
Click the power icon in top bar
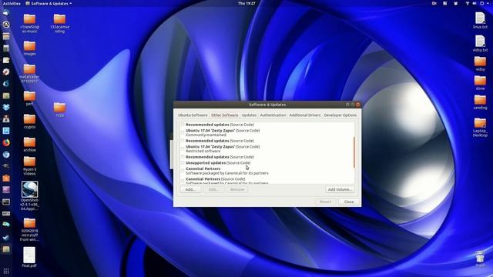coord(481,3)
